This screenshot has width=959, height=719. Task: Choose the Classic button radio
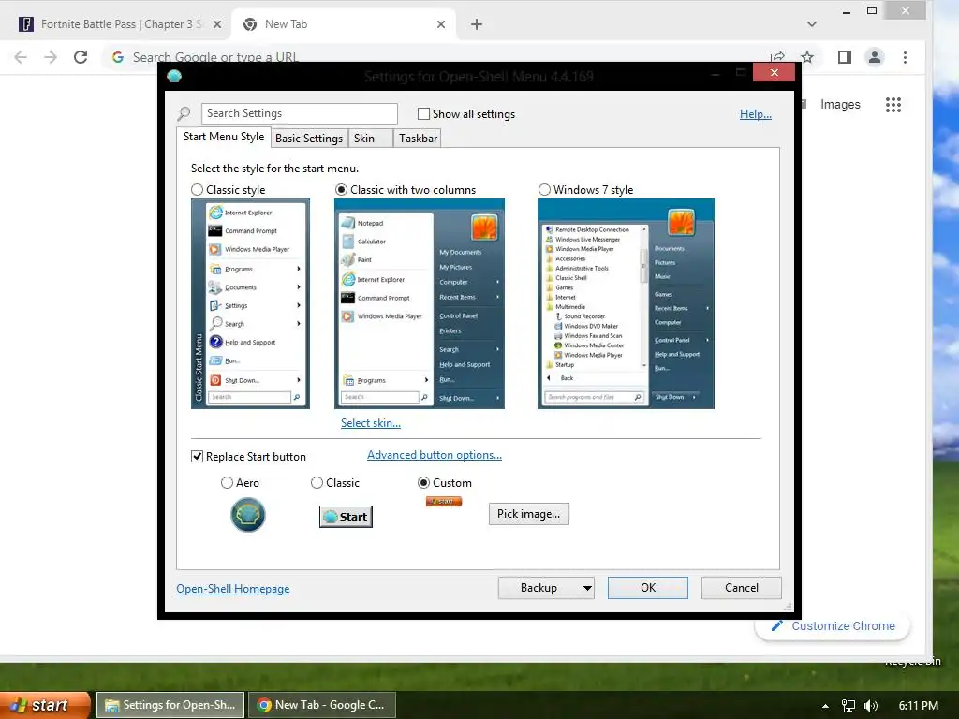click(317, 483)
